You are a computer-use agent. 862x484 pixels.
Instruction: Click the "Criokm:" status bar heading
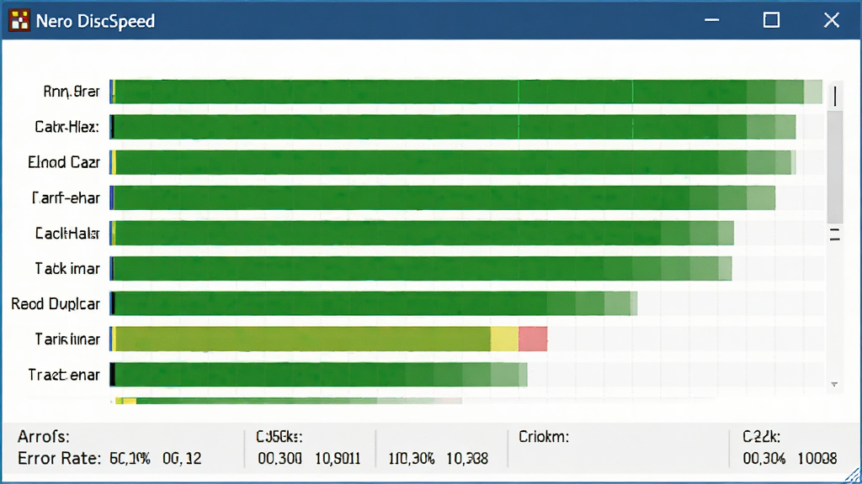544,437
